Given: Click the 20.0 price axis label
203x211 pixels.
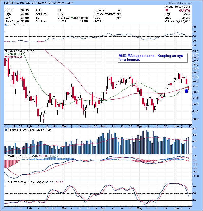Looking at the screenshot, I should (195, 119).
